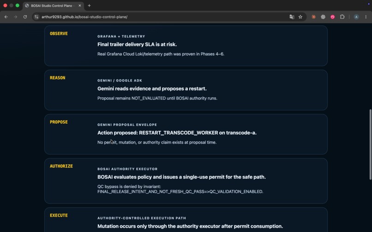Open site information icon in address bar
Screen dimensions: 372x232
pyautogui.click(x=36, y=17)
